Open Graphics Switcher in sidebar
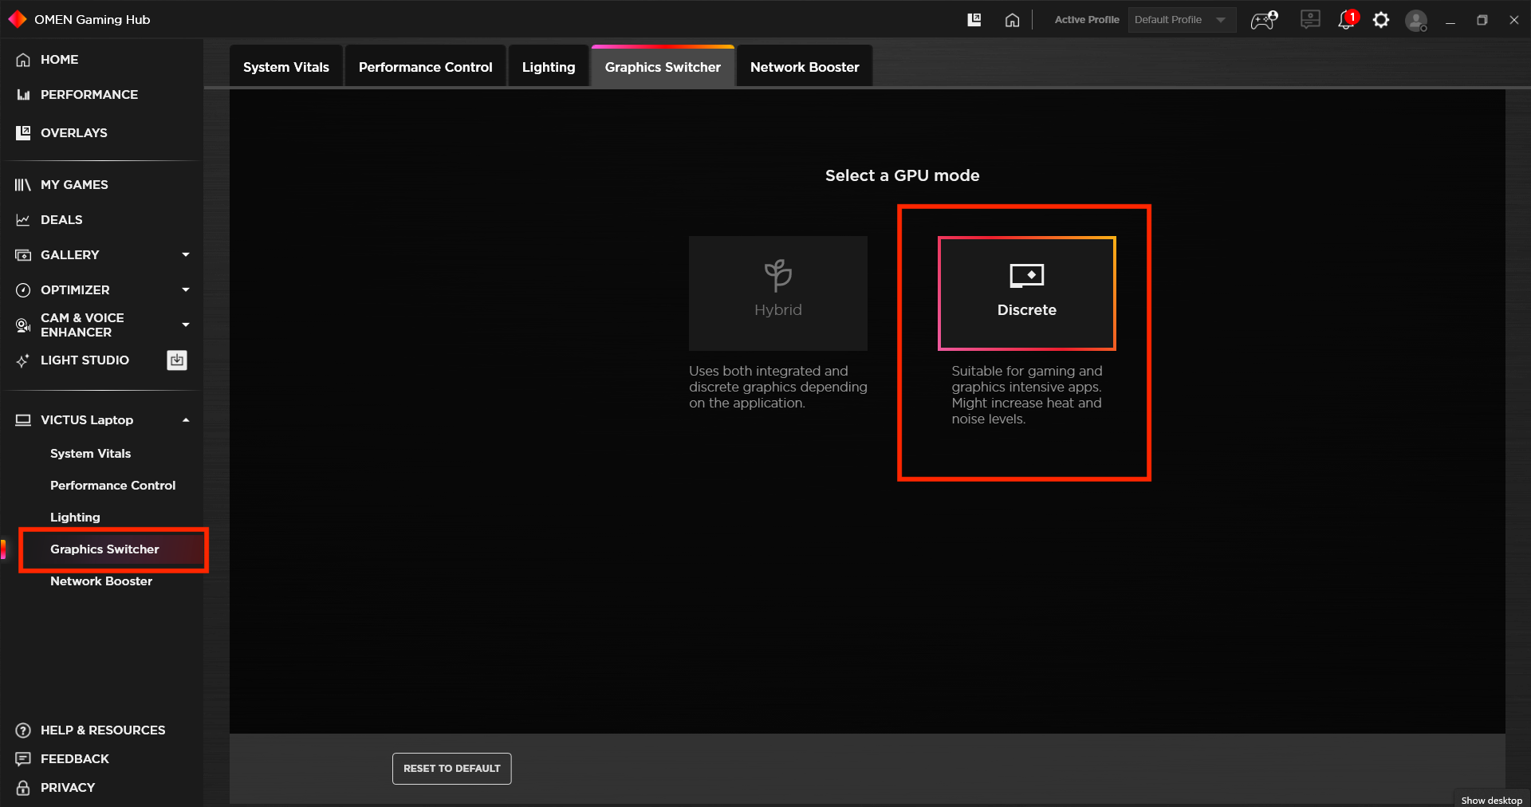 coord(104,549)
